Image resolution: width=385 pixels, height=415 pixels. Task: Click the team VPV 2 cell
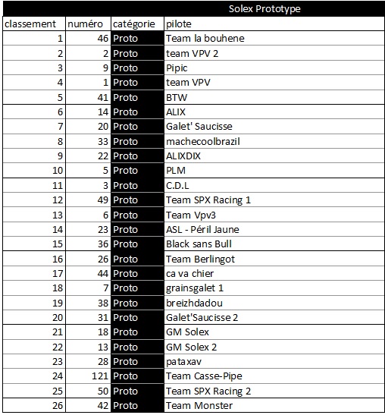pos(274,53)
